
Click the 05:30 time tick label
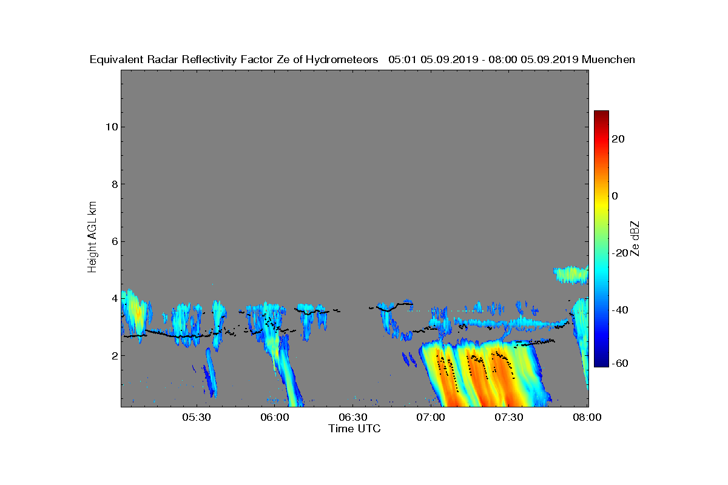click(196, 417)
